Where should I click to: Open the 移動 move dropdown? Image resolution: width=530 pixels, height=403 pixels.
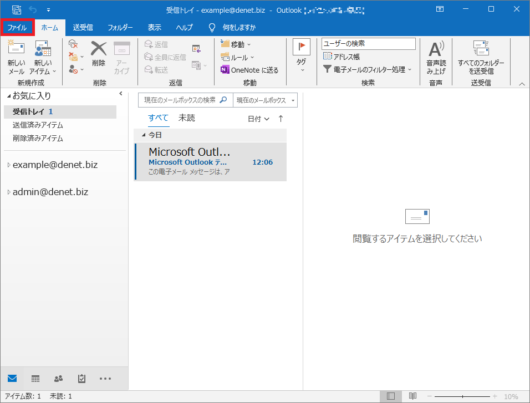click(x=236, y=44)
